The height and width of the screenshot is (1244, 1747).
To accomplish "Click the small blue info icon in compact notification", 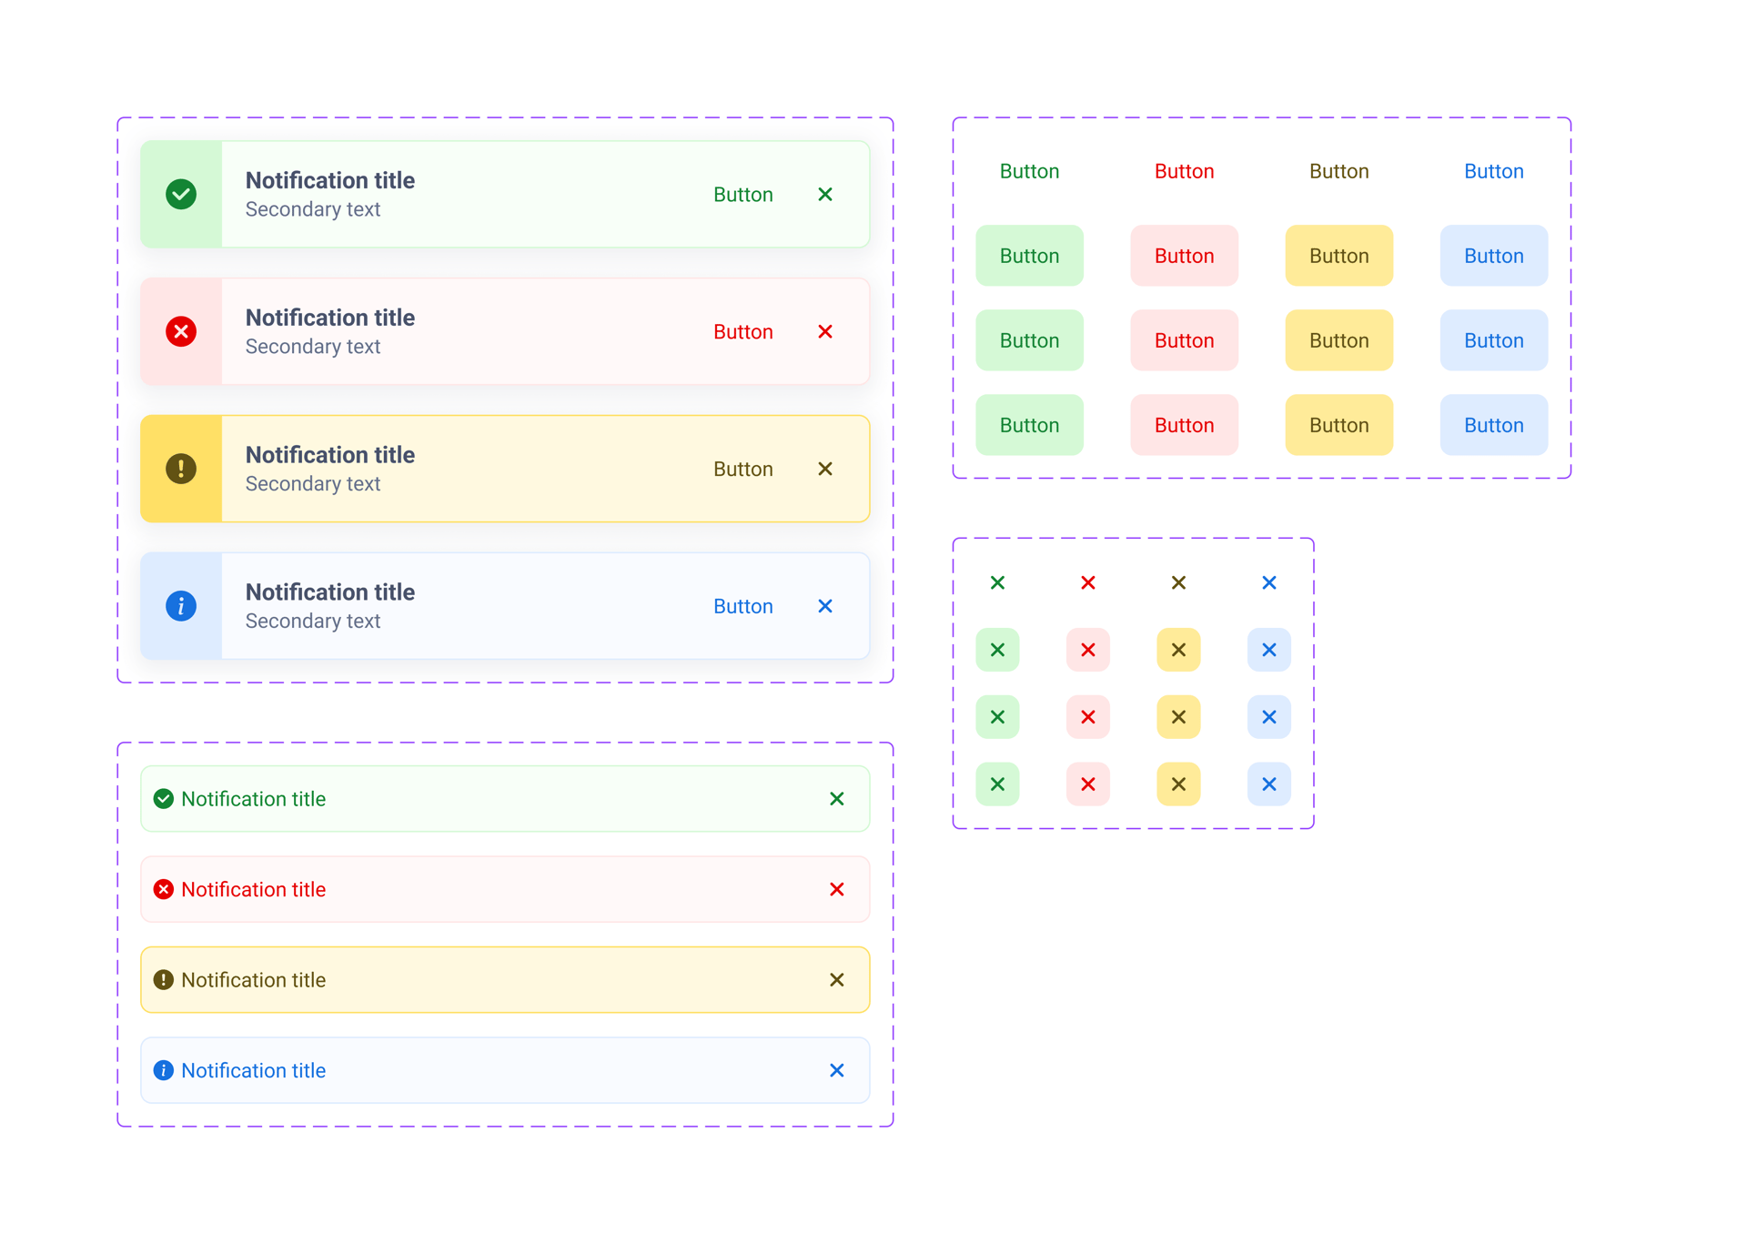I will click(x=164, y=1070).
